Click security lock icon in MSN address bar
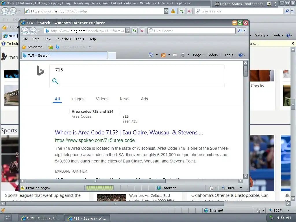This screenshot has width=296, height=222. tap(173, 11)
